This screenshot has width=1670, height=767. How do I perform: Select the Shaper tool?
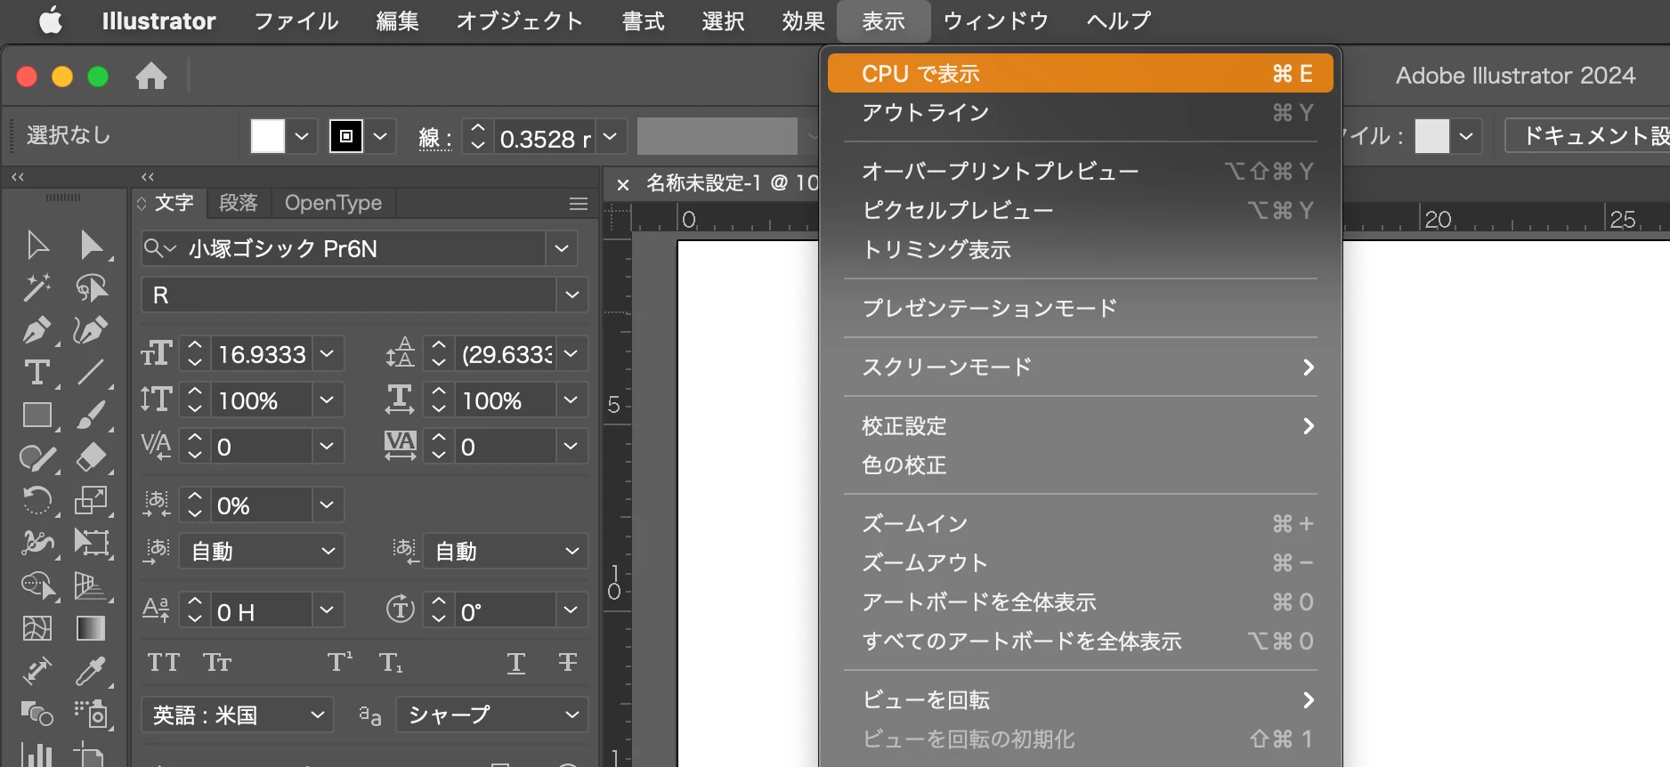click(x=37, y=457)
